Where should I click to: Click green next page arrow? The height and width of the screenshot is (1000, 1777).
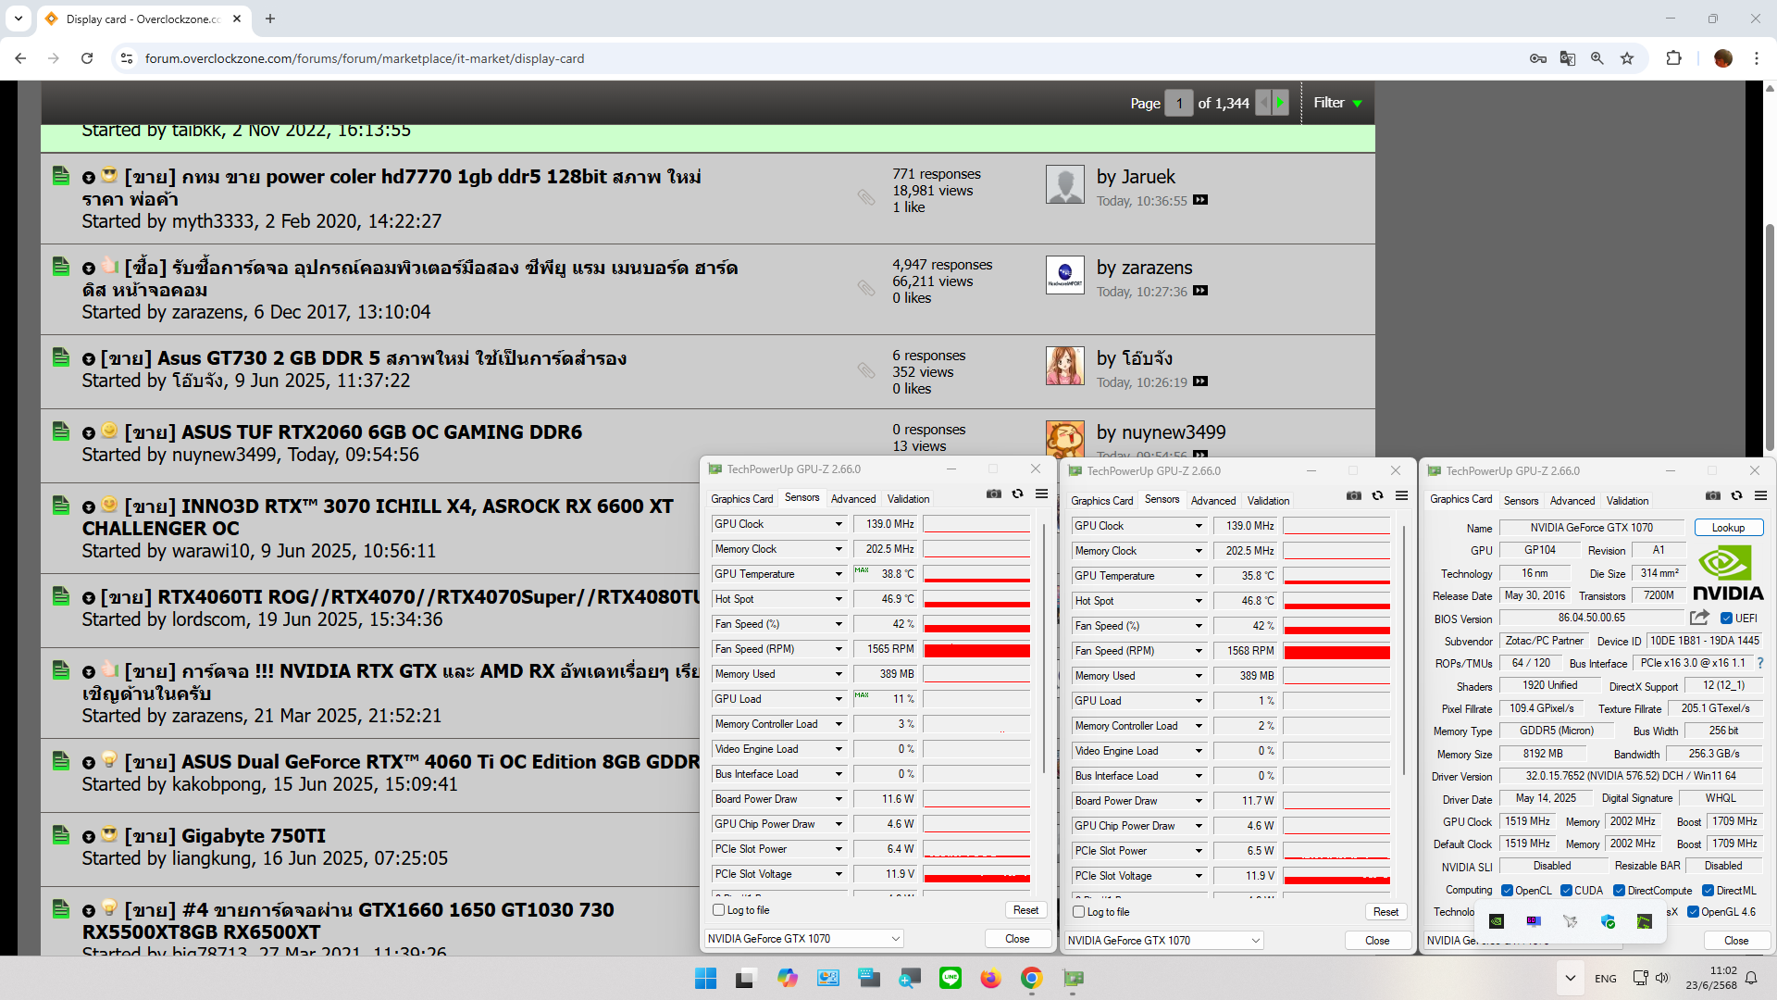coord(1280,103)
